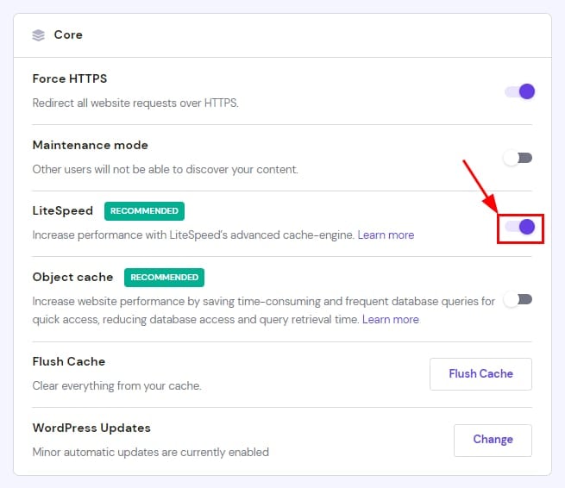The image size is (565, 488).
Task: Click the RECOMMENDED badge beside Object cache
Action: point(164,278)
